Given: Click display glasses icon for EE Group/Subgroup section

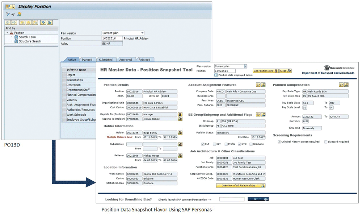Looking at the screenshot, I should [x=258, y=114].
